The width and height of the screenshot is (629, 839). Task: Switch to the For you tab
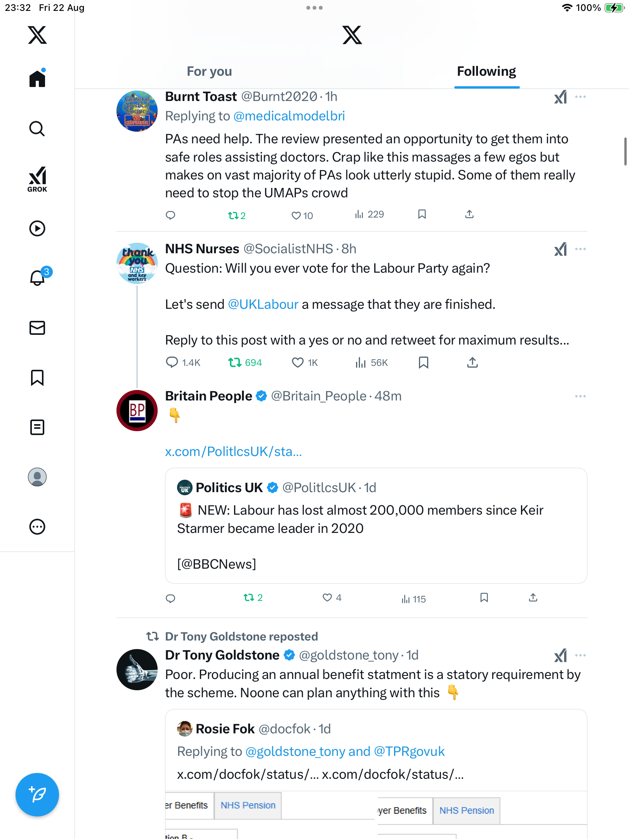click(209, 71)
